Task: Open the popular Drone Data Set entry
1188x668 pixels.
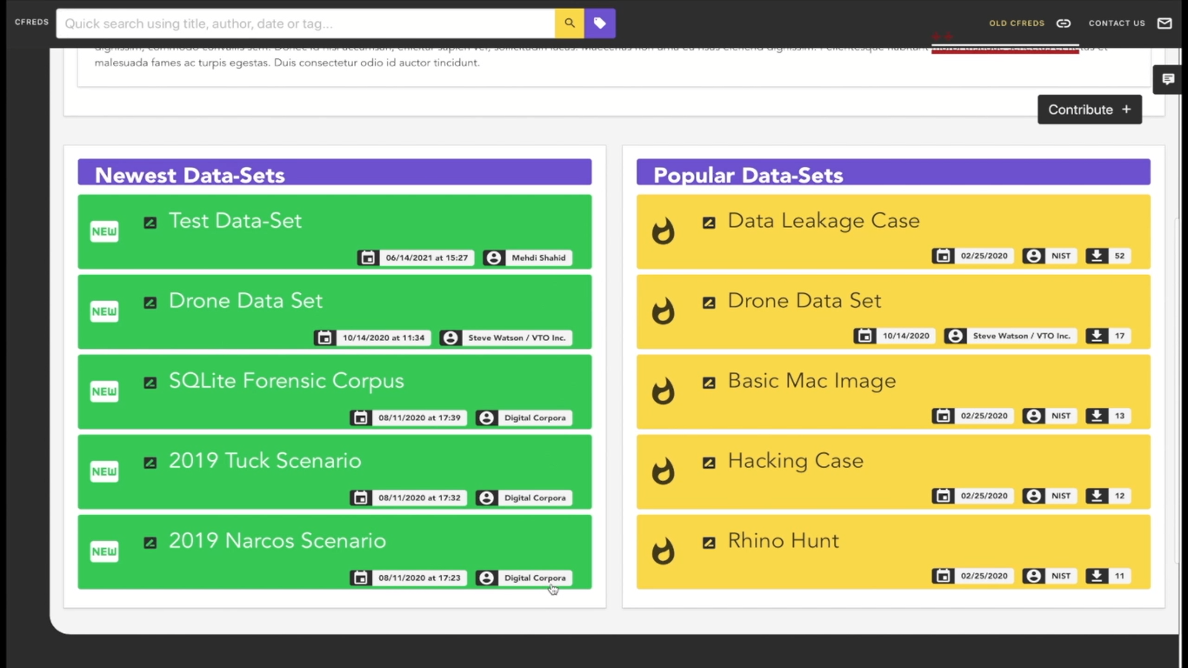Action: point(804,301)
